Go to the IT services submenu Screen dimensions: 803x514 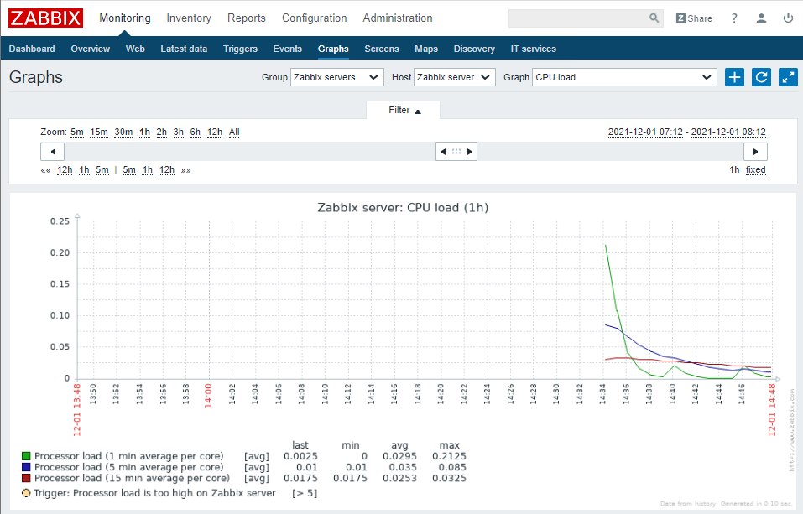point(533,49)
